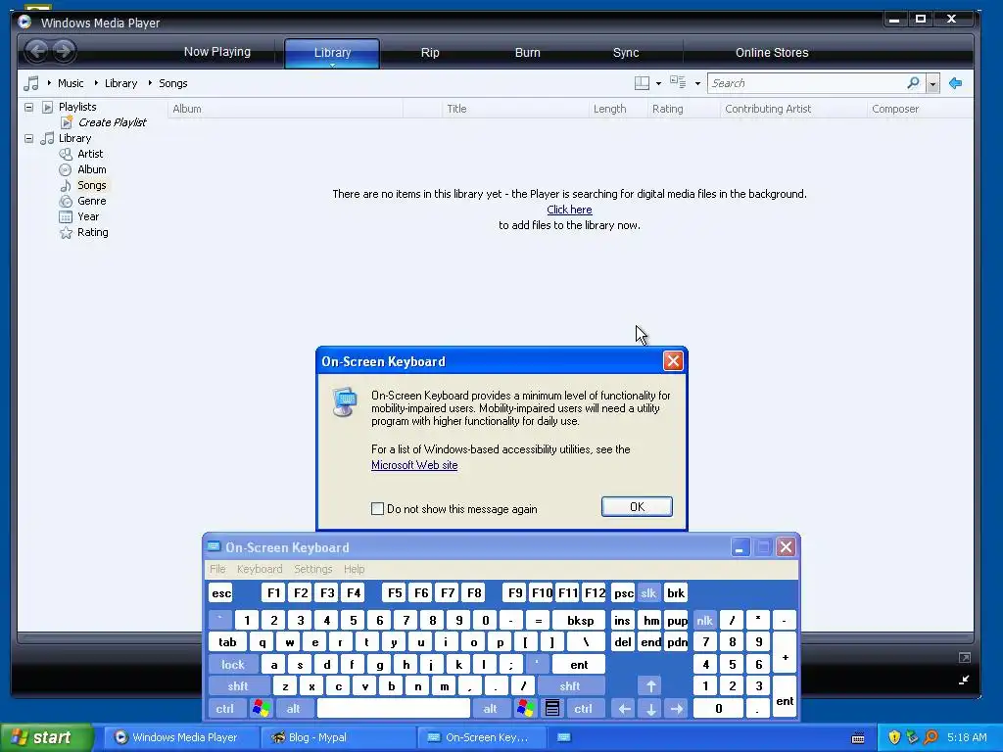Toggle the right alt key
This screenshot has width=1003, height=752.
[x=490, y=709]
